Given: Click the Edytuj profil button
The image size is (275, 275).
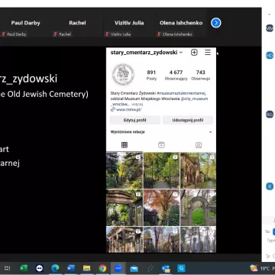Looking at the screenshot, I should 135,120.
